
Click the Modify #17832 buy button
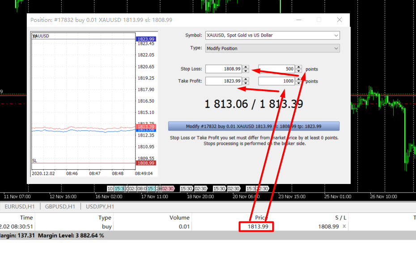tap(254, 126)
